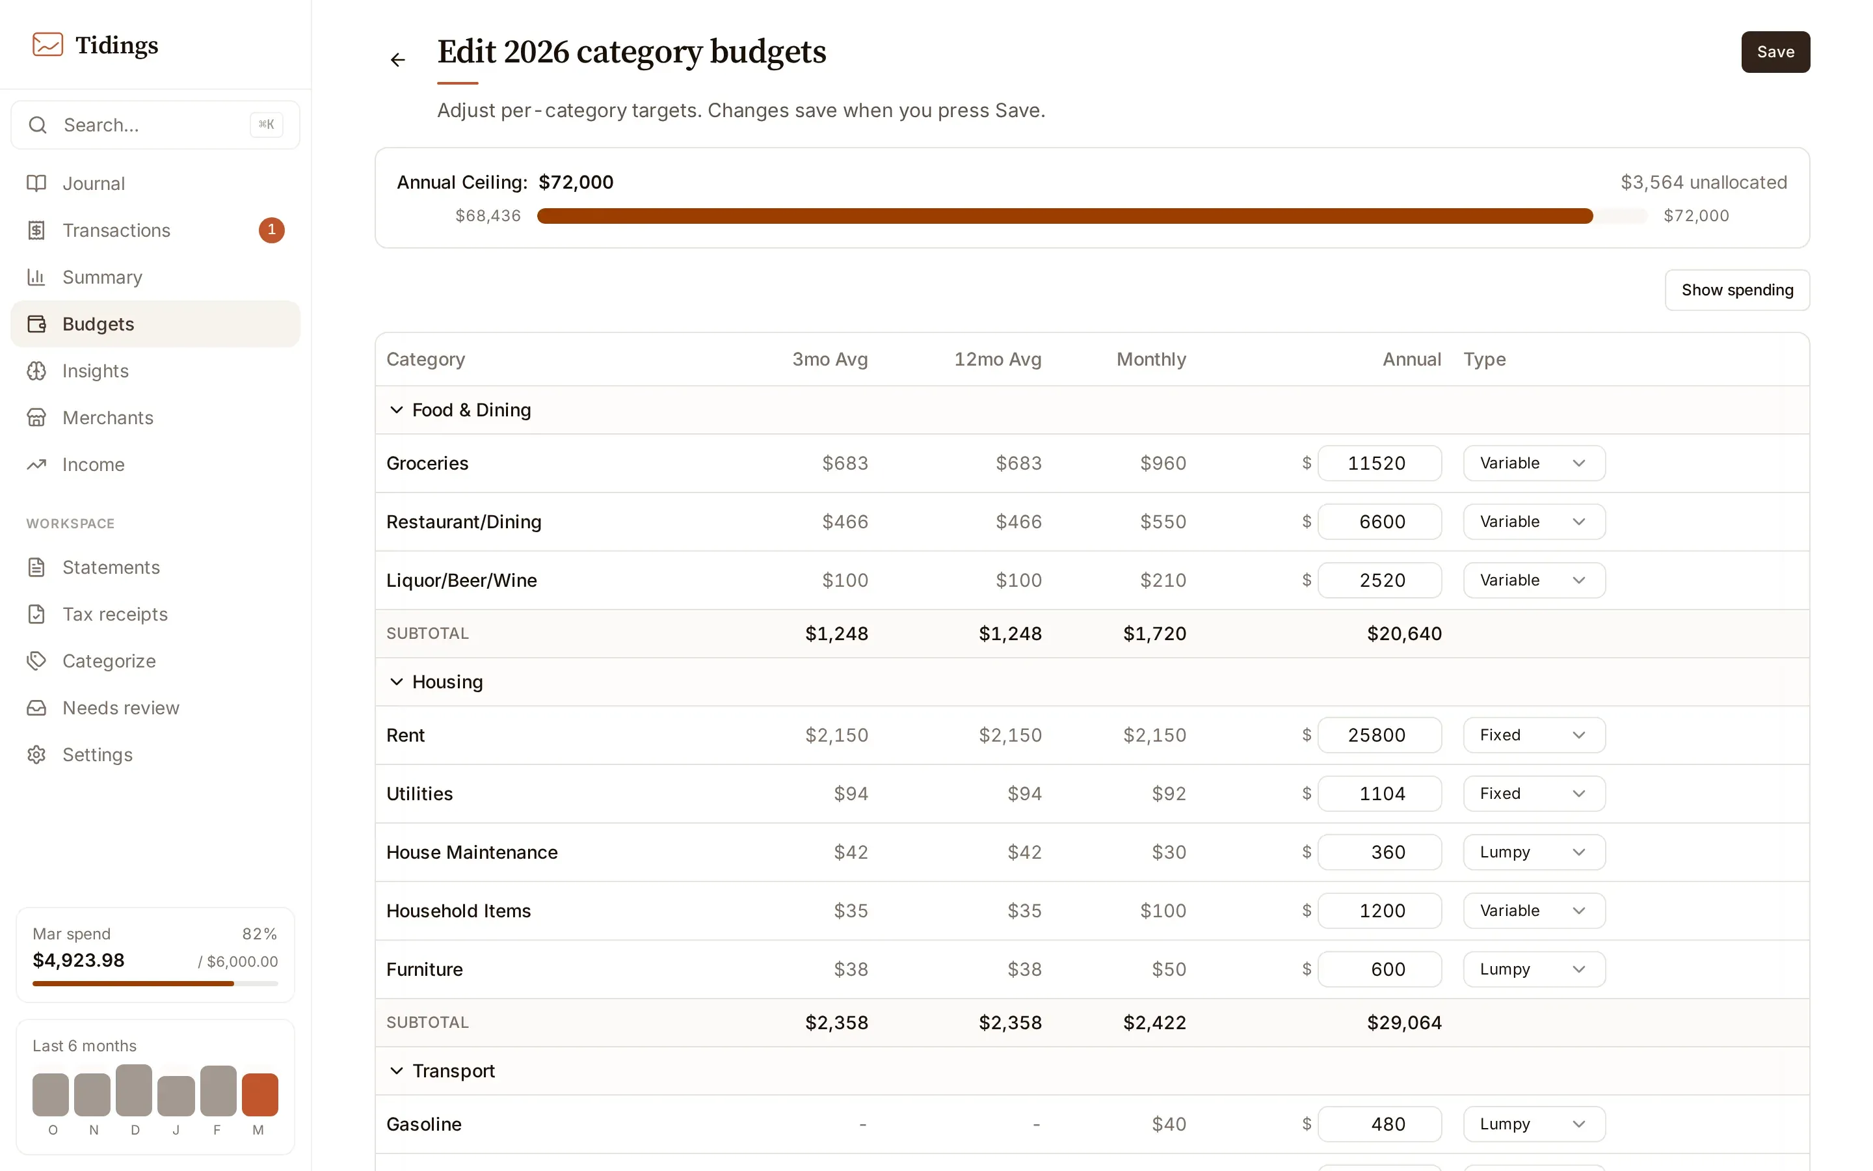
Task: Open the Groceries type dropdown
Action: coord(1534,463)
